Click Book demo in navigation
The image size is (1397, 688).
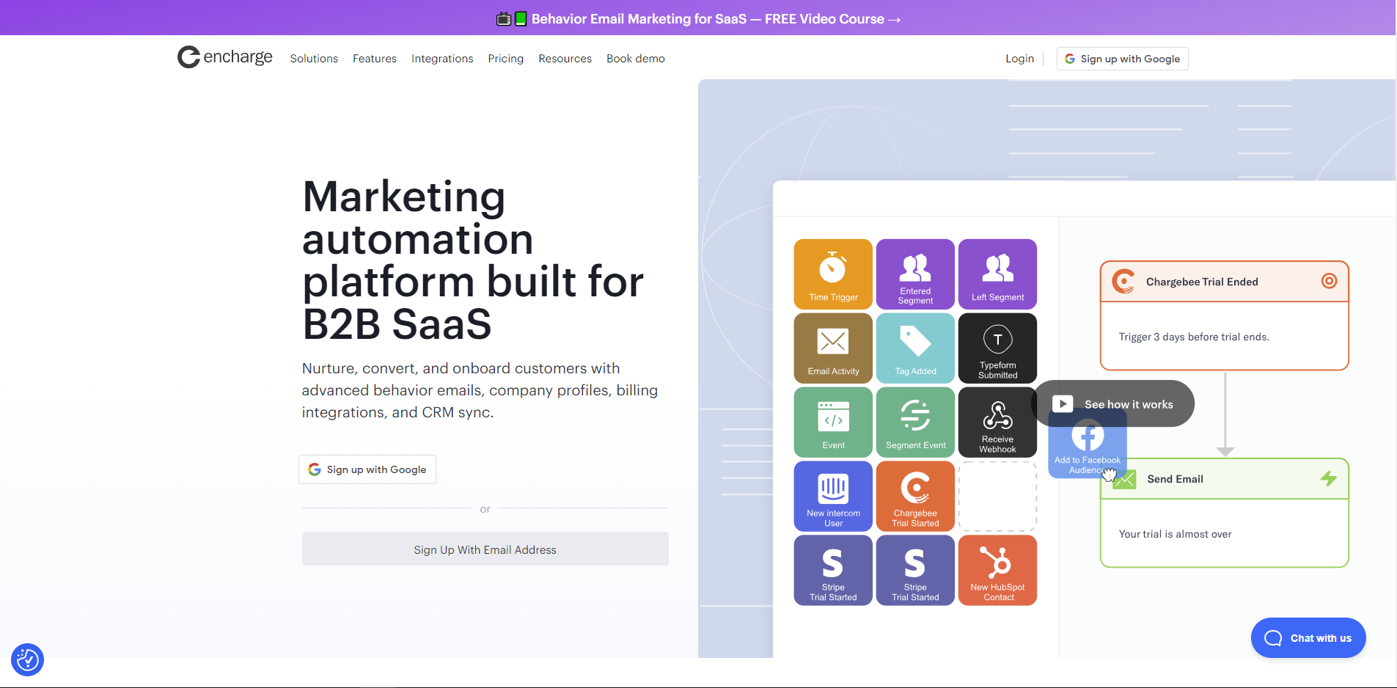tap(636, 59)
